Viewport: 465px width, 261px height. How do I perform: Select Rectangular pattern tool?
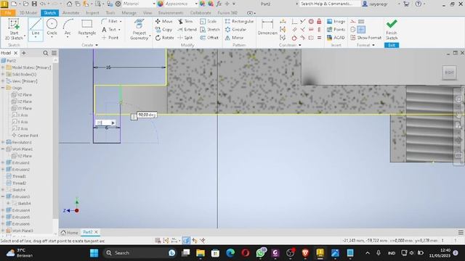click(x=239, y=21)
